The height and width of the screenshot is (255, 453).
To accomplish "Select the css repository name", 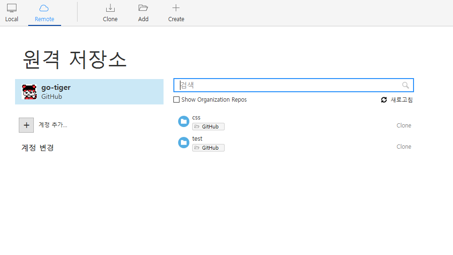I will 196,118.
